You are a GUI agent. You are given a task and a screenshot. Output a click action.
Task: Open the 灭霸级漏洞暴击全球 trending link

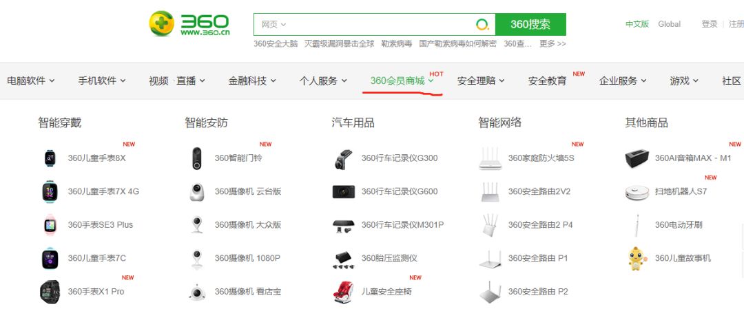(339, 43)
